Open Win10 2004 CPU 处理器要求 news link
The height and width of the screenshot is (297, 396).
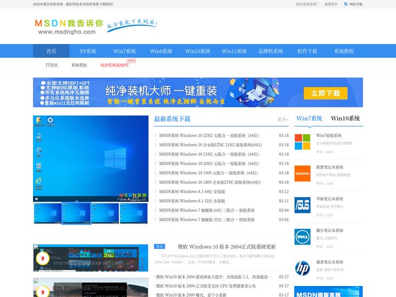coord(206,286)
